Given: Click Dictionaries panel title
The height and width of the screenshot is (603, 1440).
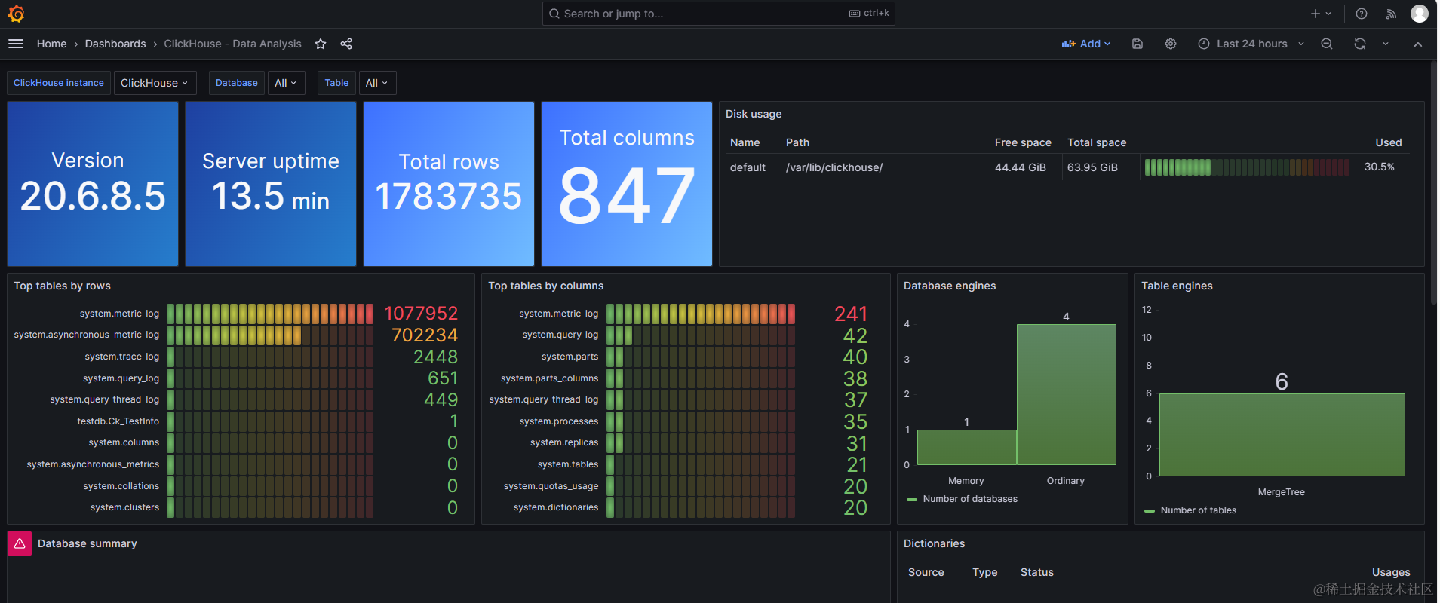Looking at the screenshot, I should 934,543.
